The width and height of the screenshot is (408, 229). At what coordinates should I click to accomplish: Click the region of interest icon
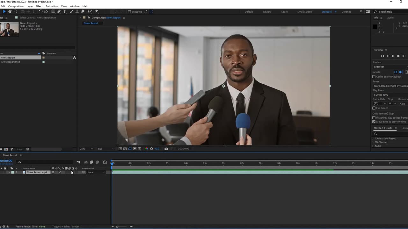pyautogui.click(x=135, y=149)
